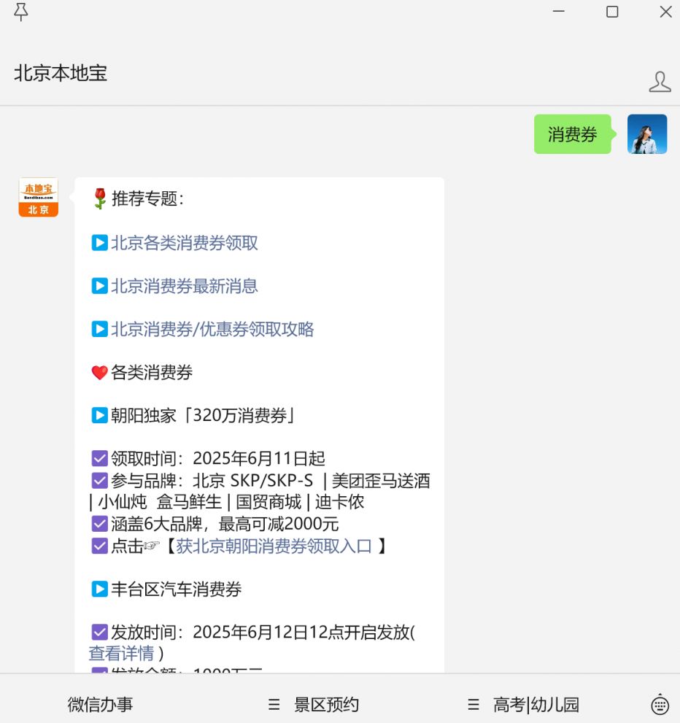Screen dimensions: 680x723
Task: Pin the chat window on top
Action: 20,12
